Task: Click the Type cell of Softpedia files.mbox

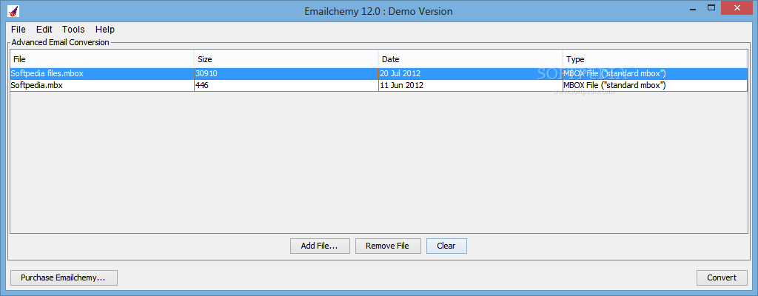Action: [x=655, y=73]
